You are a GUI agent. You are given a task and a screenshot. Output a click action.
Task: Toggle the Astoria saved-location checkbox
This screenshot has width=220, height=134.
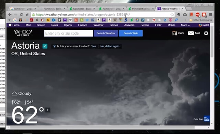click(45, 46)
